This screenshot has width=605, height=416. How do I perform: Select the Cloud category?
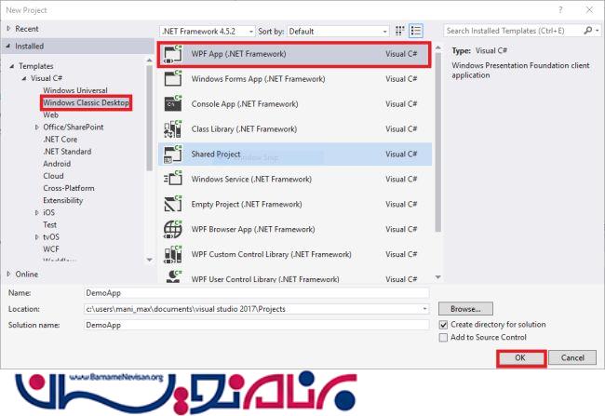point(53,176)
